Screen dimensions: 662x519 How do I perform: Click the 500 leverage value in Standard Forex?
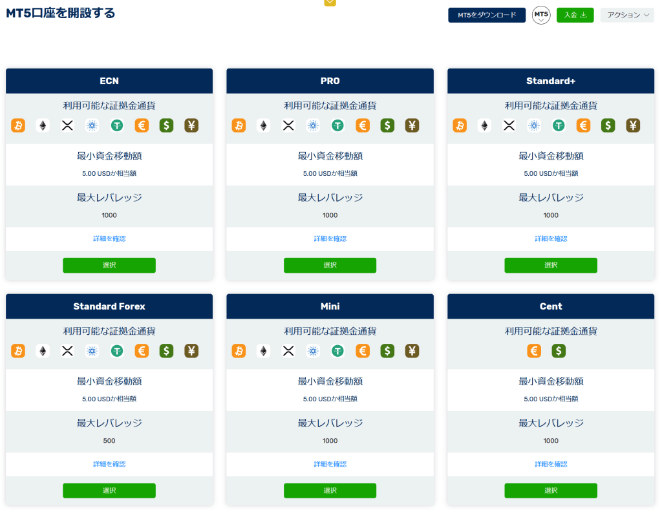[x=109, y=441]
